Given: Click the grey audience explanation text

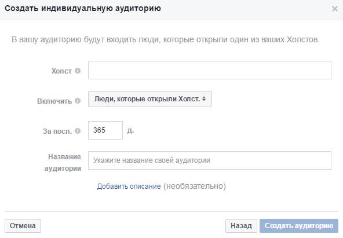Looking at the screenshot, I should [x=165, y=39].
